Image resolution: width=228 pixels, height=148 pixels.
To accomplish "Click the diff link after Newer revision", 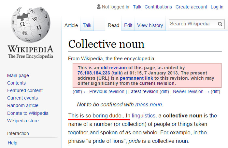I will point(216,91).
